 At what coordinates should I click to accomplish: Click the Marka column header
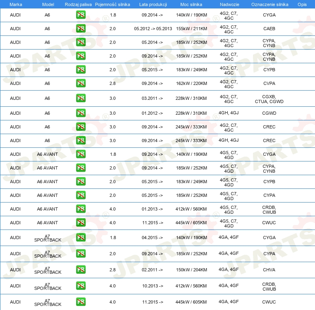point(15,4)
